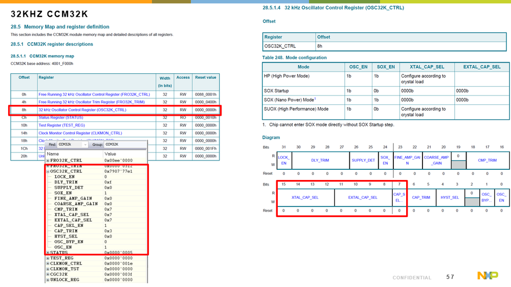Click the FINE_AMP_GAIN bitfield in the diagram
The height and width of the screenshot is (287, 511).
[x=407, y=161]
